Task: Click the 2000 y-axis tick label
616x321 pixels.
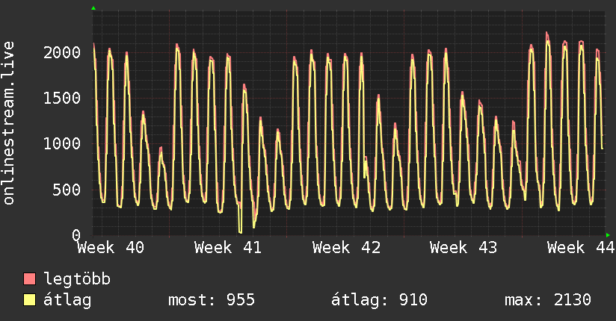Action: coord(62,52)
